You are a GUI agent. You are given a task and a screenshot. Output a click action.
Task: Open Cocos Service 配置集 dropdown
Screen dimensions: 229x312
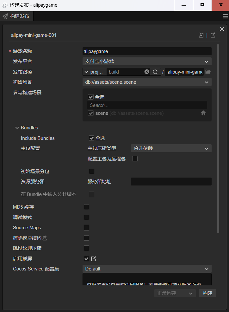(x=147, y=269)
